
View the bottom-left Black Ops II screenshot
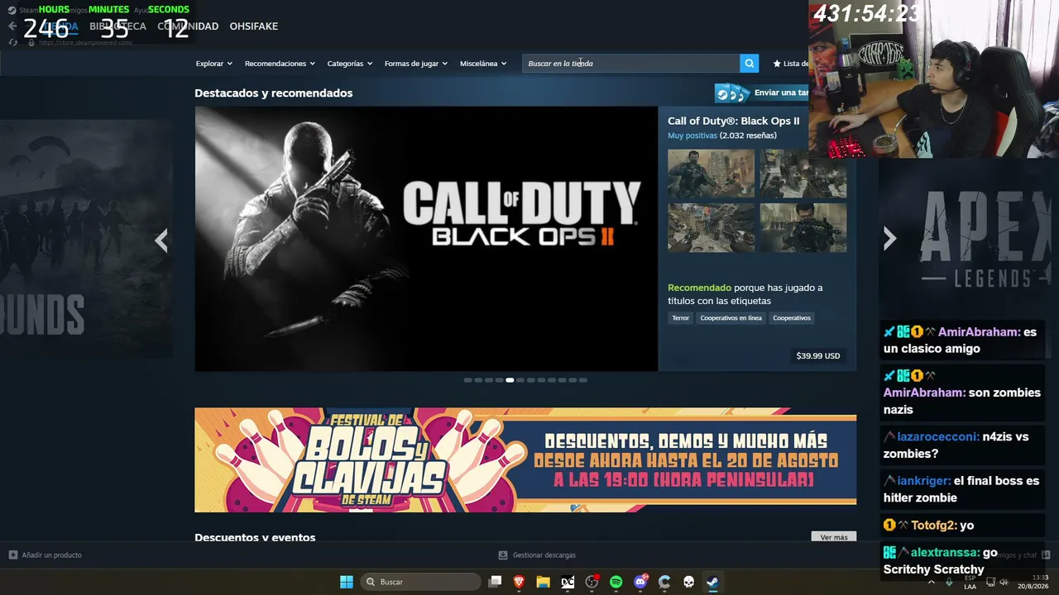pos(711,227)
